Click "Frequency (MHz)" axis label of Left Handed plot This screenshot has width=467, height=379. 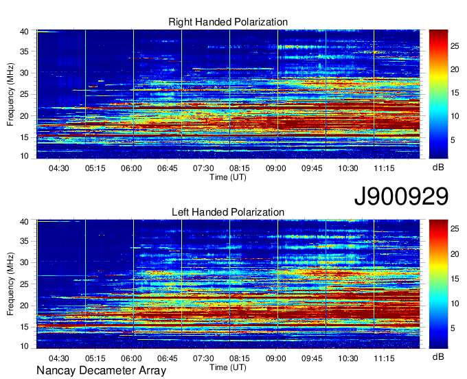tap(10, 284)
